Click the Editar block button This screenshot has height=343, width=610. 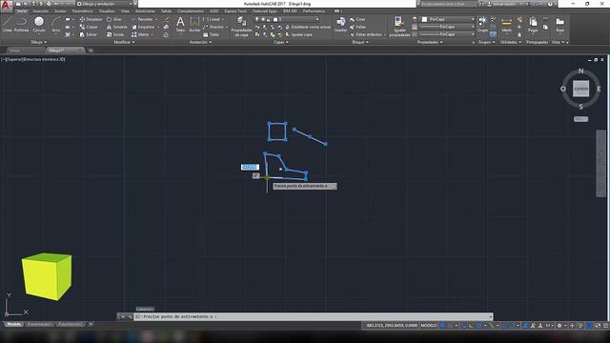pyautogui.click(x=357, y=27)
